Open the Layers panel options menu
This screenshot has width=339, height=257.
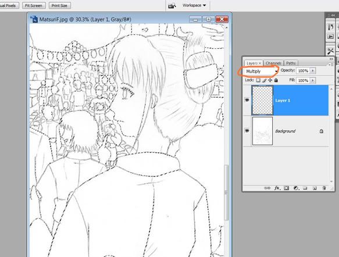click(331, 65)
